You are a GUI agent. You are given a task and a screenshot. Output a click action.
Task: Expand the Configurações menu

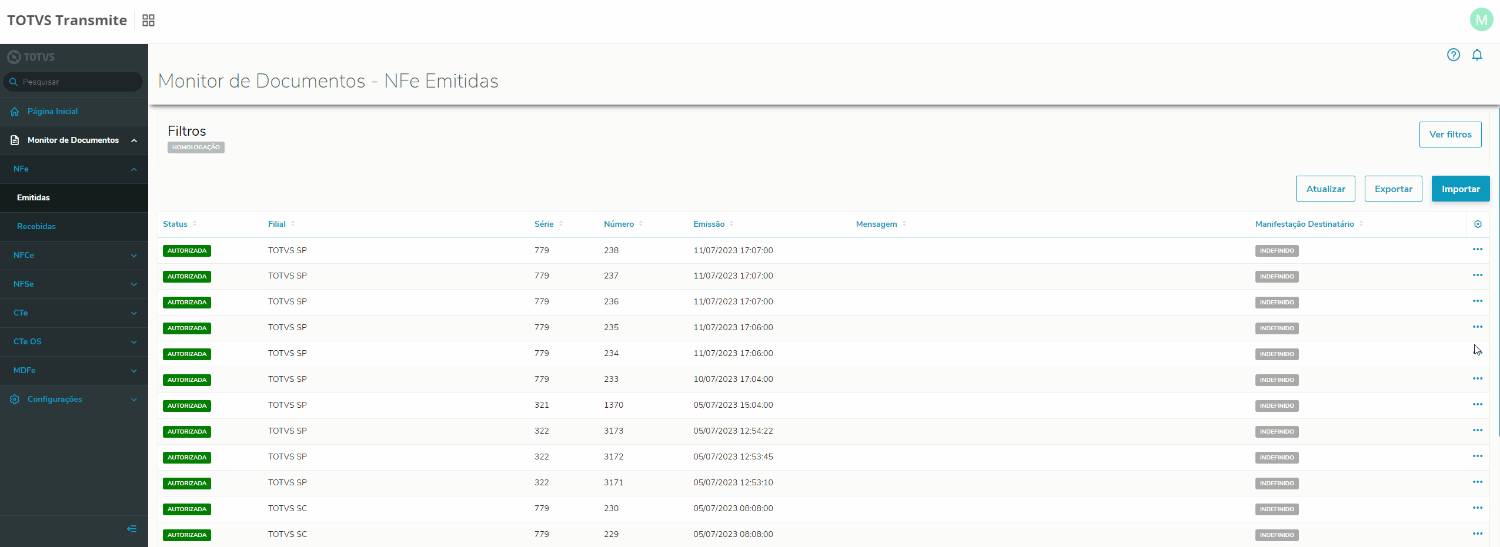(134, 400)
